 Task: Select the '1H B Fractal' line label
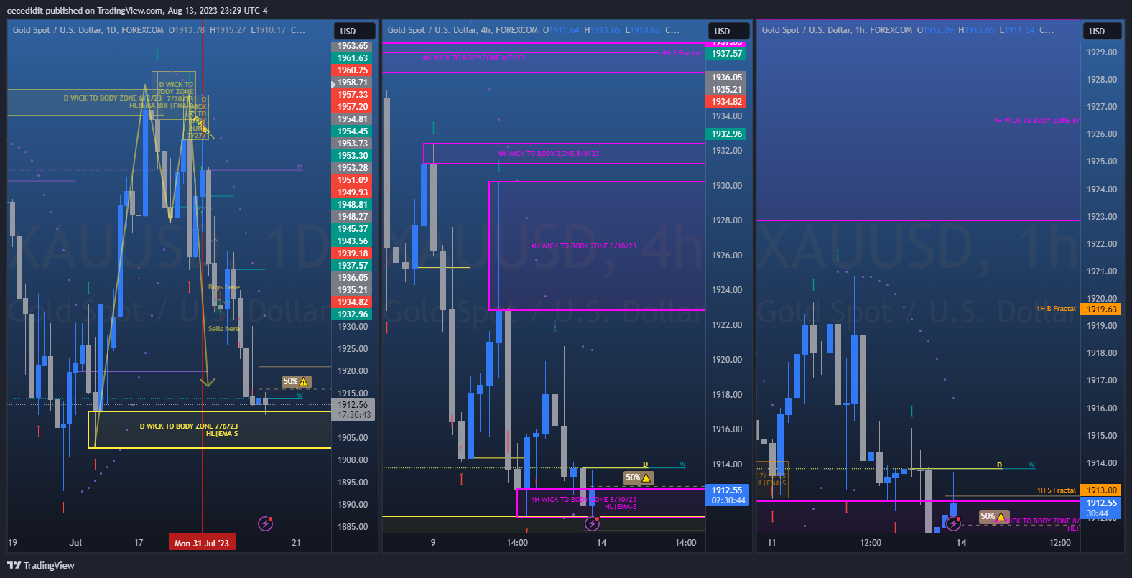pos(1056,309)
